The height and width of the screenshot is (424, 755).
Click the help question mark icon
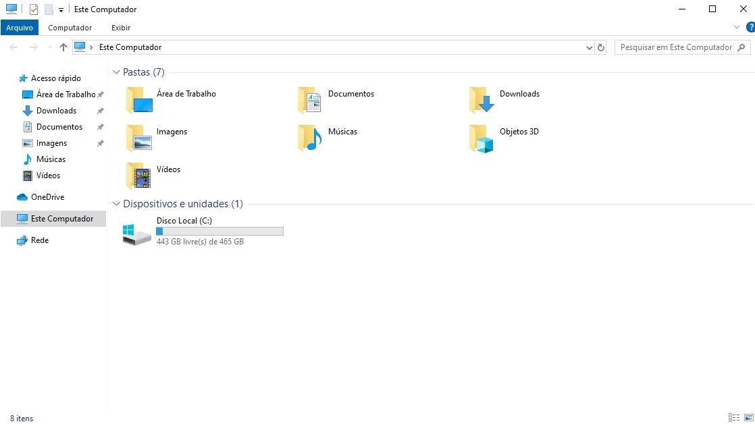coord(750,28)
